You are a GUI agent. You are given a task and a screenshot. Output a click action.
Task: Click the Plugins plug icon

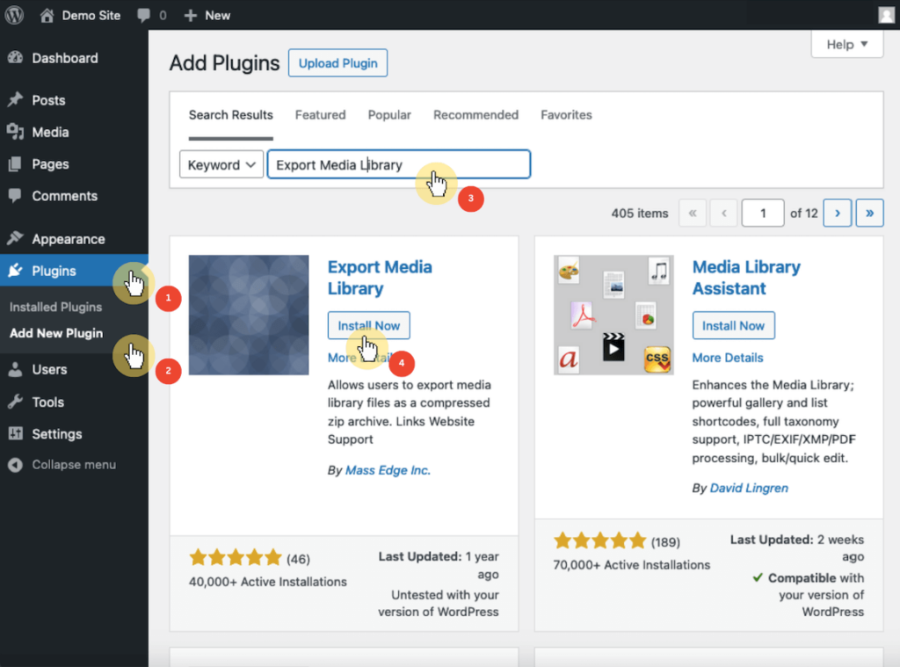click(x=16, y=271)
